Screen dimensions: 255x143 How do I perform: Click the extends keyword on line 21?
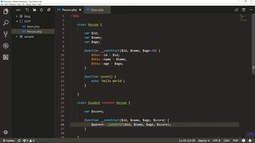tap(108, 103)
